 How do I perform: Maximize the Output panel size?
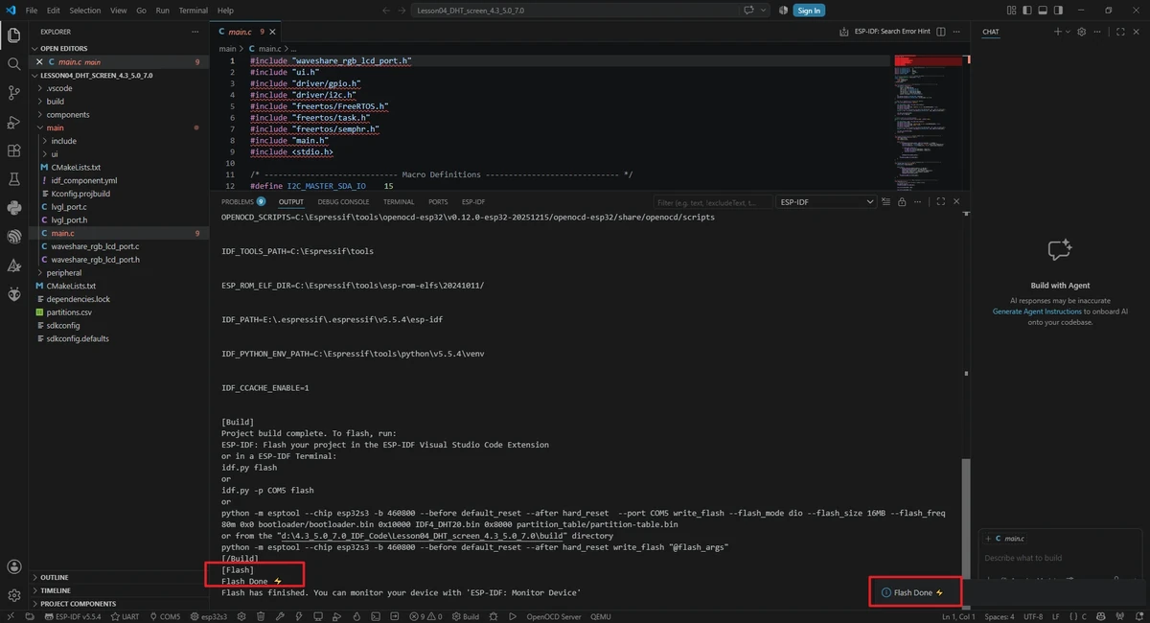click(x=941, y=202)
